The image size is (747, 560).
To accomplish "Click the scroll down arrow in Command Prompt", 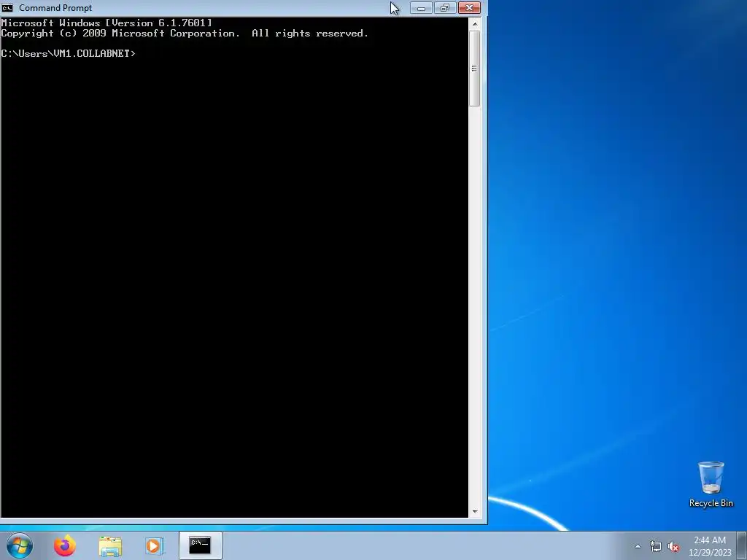I will 474,512.
